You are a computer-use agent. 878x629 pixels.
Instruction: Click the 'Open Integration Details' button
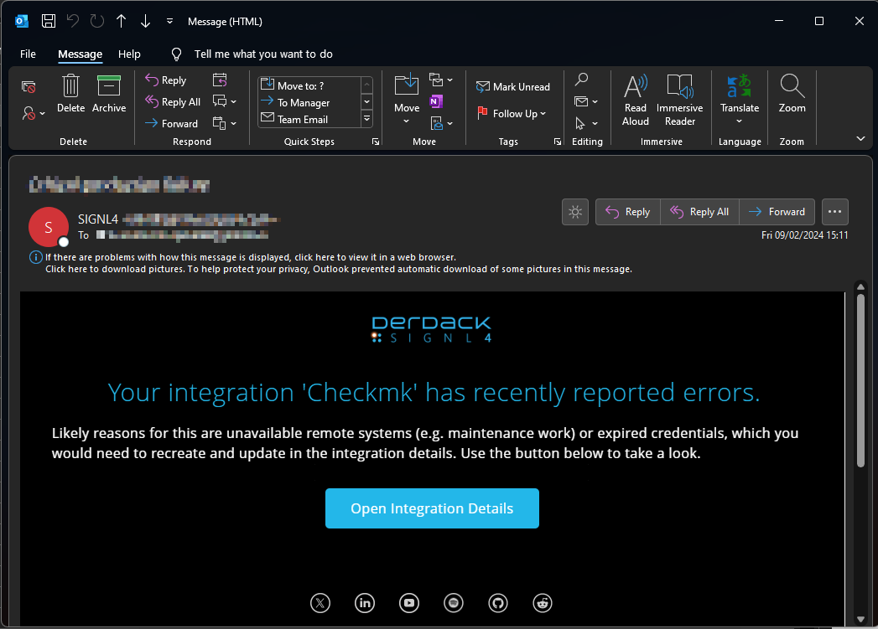click(x=432, y=508)
